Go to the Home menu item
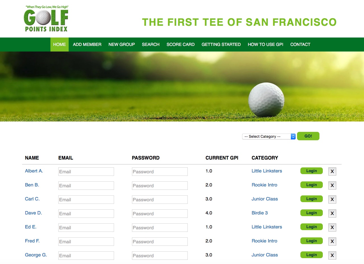This screenshot has width=364, height=264. pyautogui.click(x=59, y=45)
